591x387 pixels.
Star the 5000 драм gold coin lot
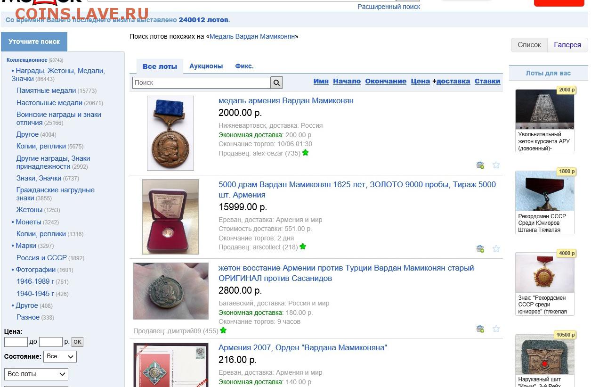(496, 249)
